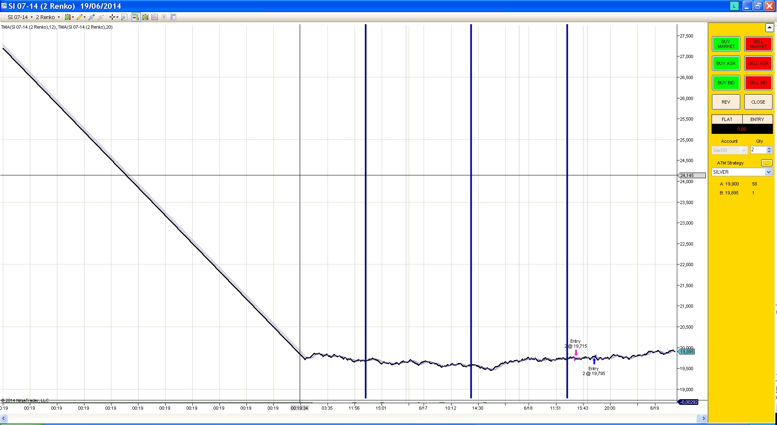Click the TMA indicator label text
Image resolution: width=777 pixels, height=425 pixels.
coord(57,27)
